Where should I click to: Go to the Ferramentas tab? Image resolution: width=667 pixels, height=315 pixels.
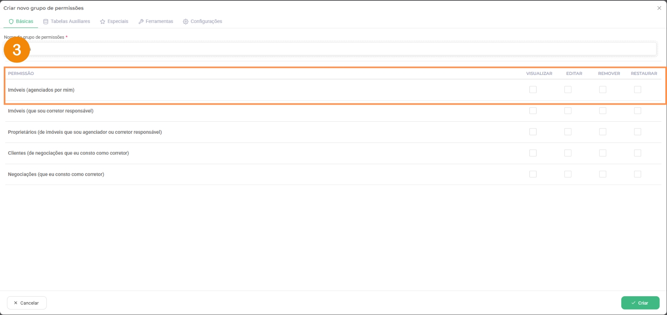159,21
